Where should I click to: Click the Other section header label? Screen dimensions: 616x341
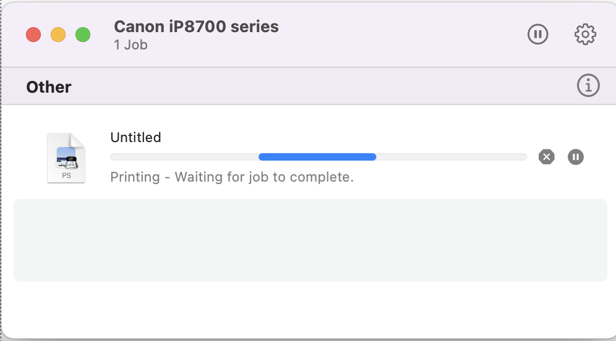click(x=49, y=87)
